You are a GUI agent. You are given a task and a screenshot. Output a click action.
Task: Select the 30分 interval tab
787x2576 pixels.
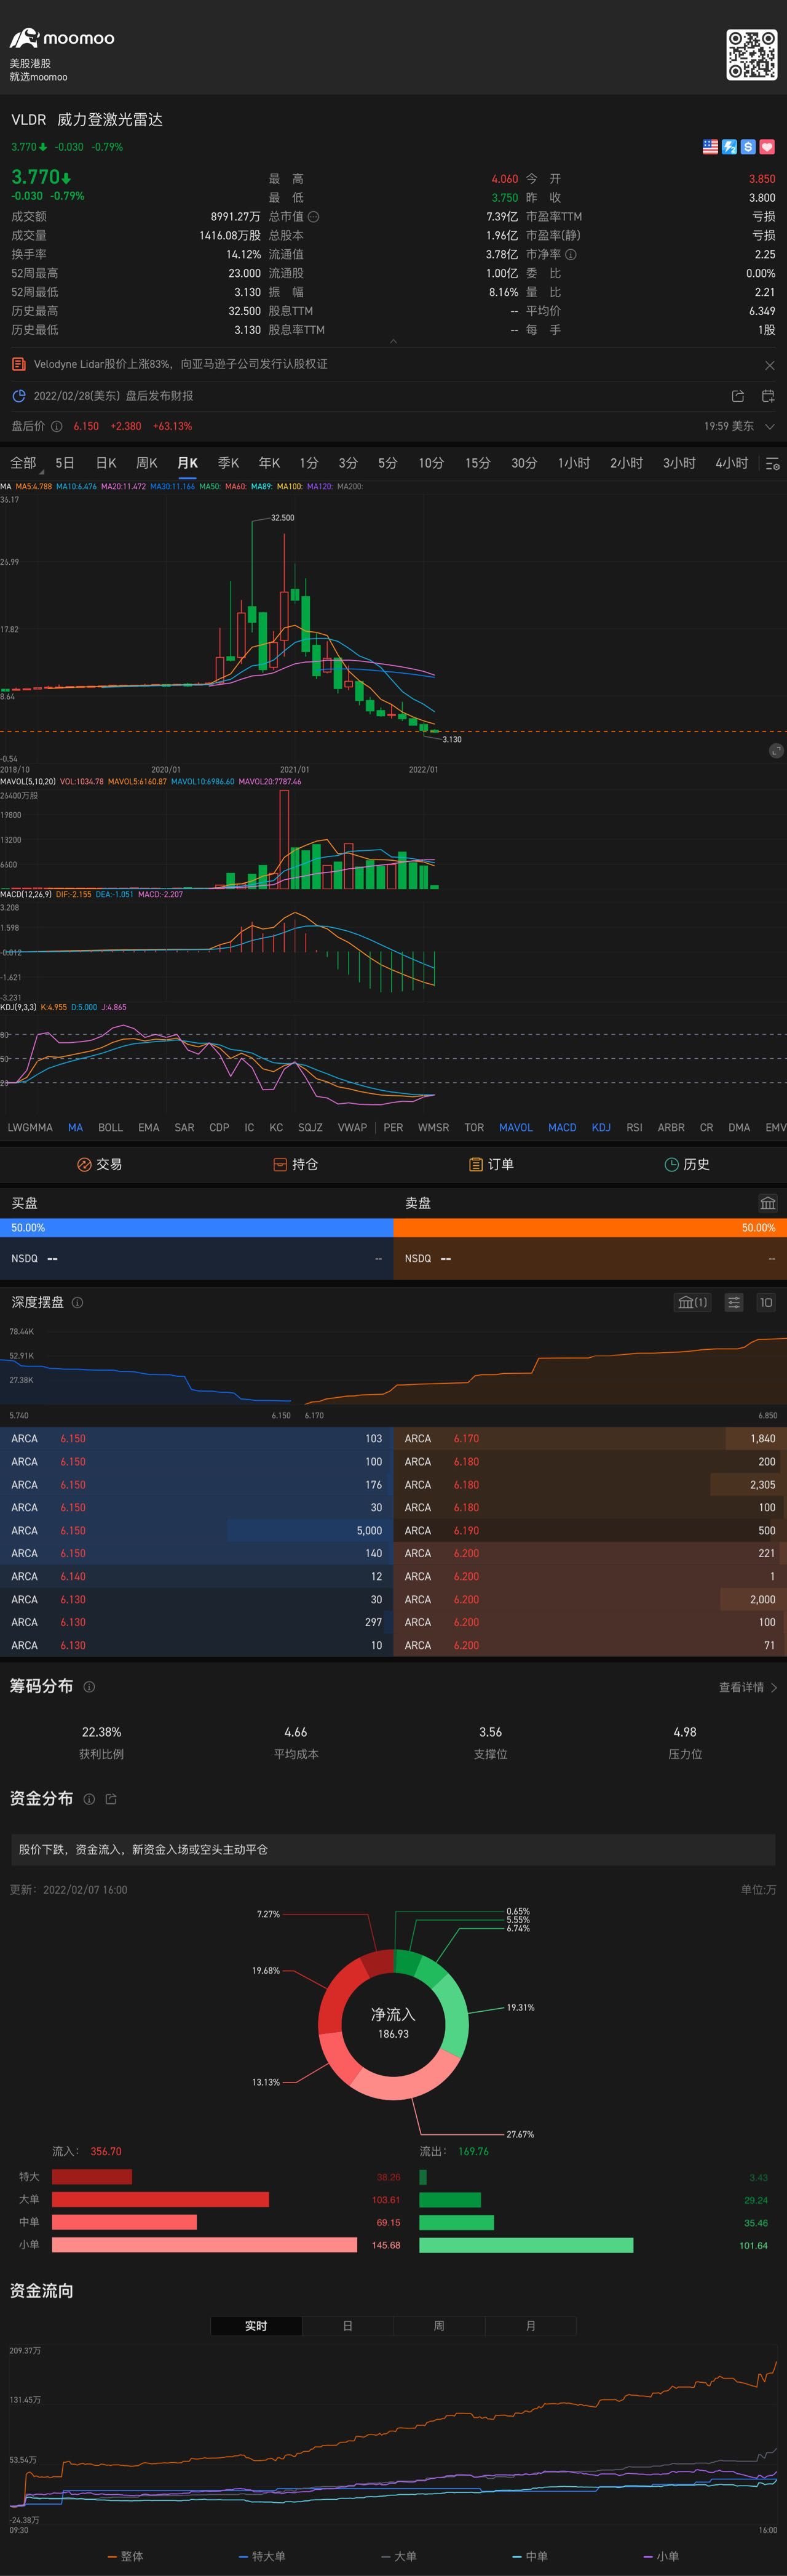[x=524, y=463]
